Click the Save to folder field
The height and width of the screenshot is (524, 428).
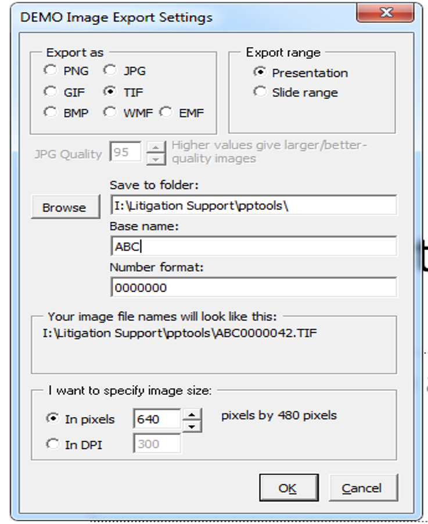(254, 205)
